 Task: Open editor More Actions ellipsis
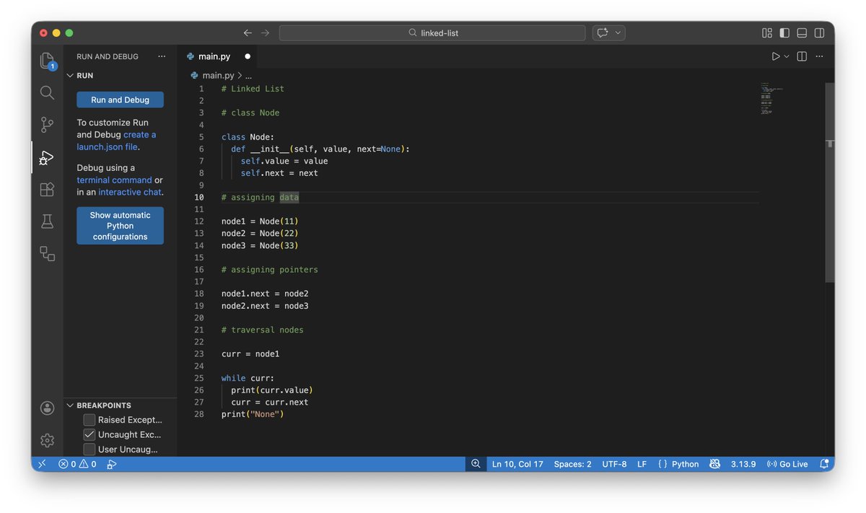(820, 56)
